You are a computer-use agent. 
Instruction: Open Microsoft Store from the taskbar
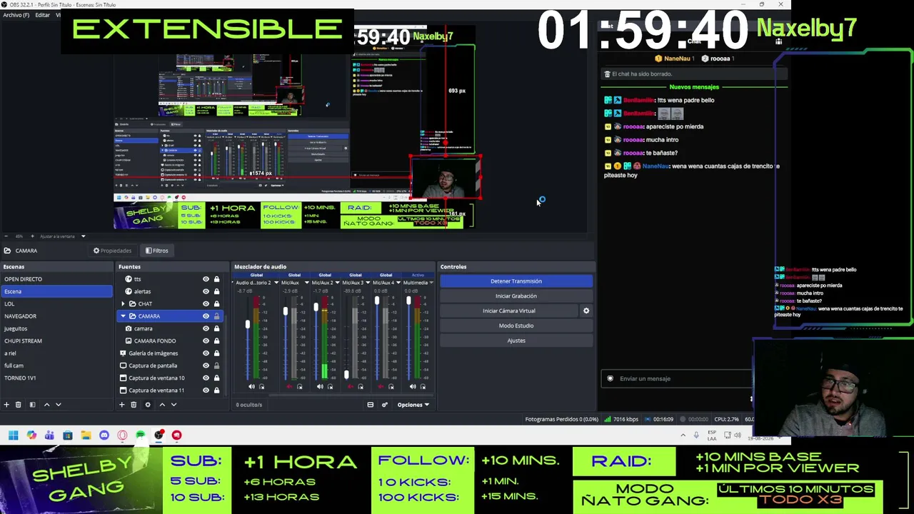[x=67, y=435]
